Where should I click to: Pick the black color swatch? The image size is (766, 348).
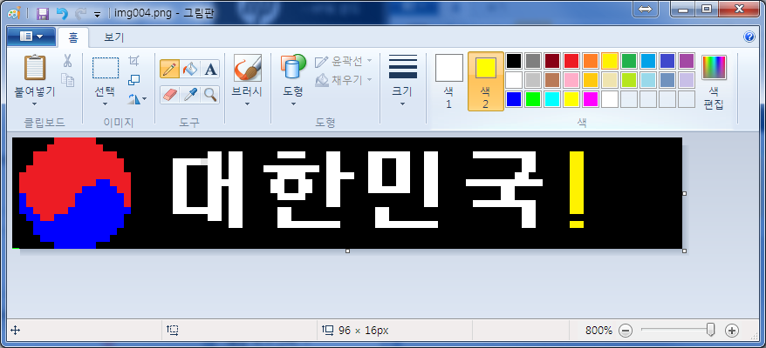coord(514,61)
